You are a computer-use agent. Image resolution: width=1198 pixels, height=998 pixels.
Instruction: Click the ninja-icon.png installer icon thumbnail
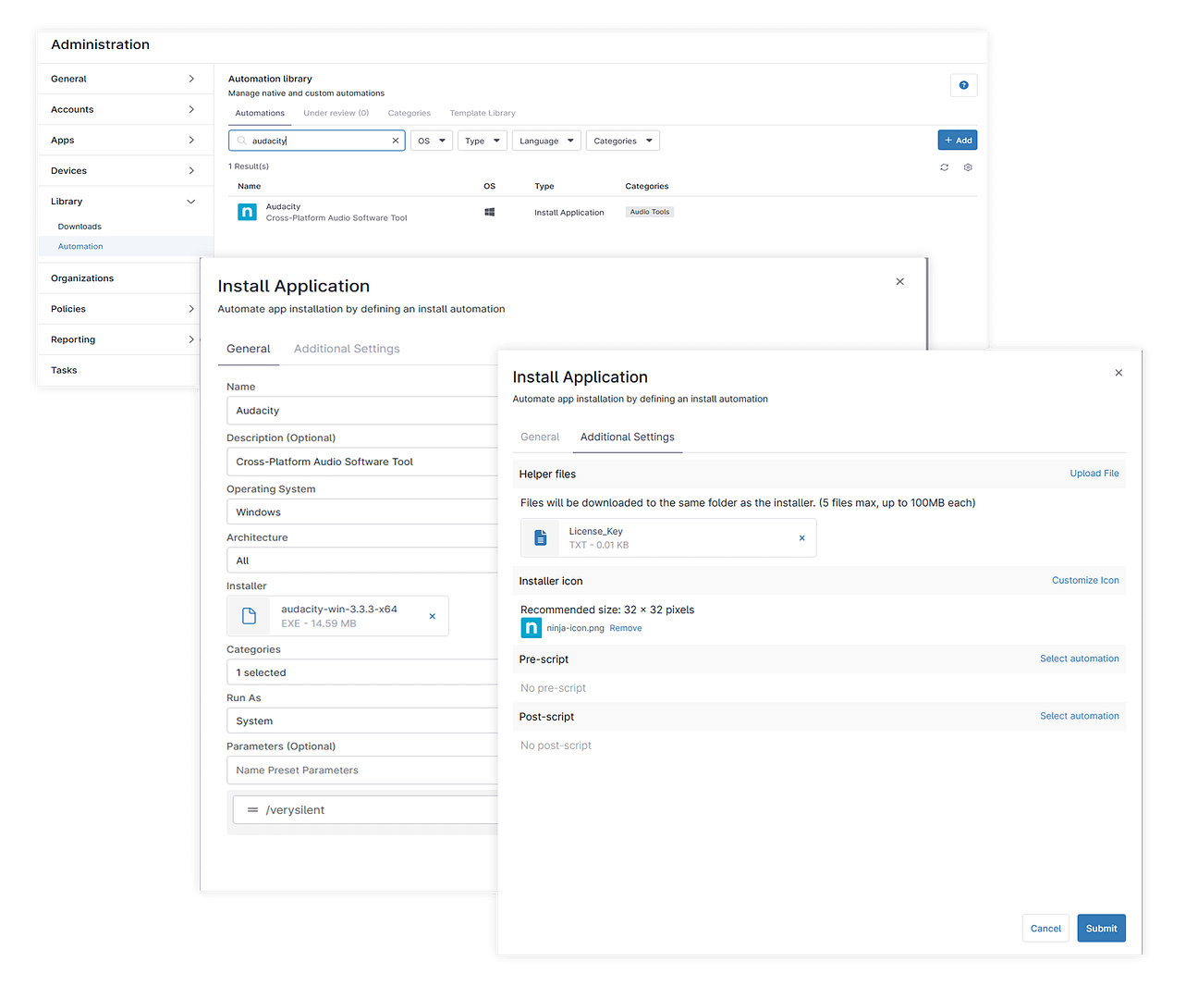pyautogui.click(x=531, y=627)
